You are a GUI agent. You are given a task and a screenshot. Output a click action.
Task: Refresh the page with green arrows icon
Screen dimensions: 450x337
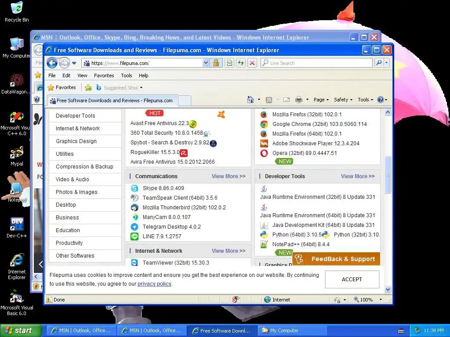click(241, 63)
